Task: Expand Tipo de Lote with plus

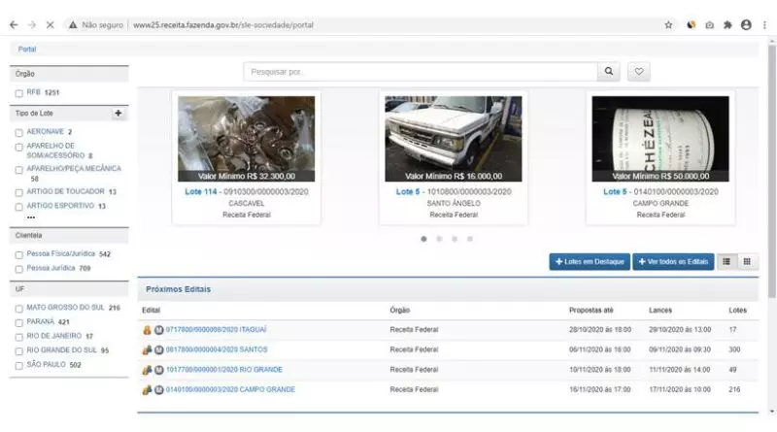Action: [x=118, y=114]
